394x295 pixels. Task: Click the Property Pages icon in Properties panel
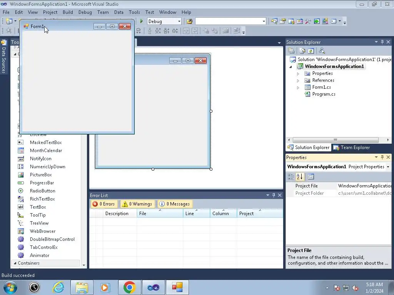pyautogui.click(x=311, y=177)
